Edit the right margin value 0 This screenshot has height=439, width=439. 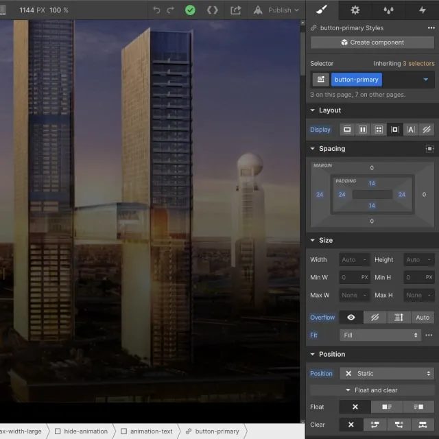(x=424, y=195)
